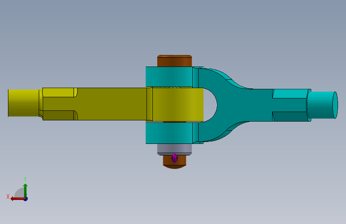Select the grey collar under the fork
Viewport: 346px width, 224px height.
pyautogui.click(x=174, y=149)
